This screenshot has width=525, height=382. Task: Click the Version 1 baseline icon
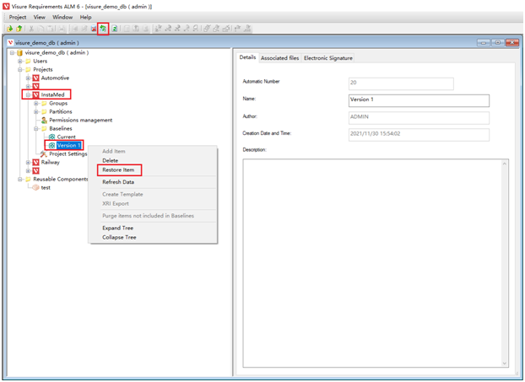(x=51, y=146)
